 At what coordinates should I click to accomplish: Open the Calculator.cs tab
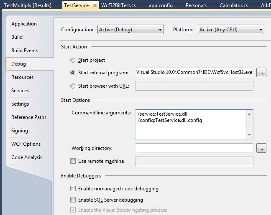point(234,5)
